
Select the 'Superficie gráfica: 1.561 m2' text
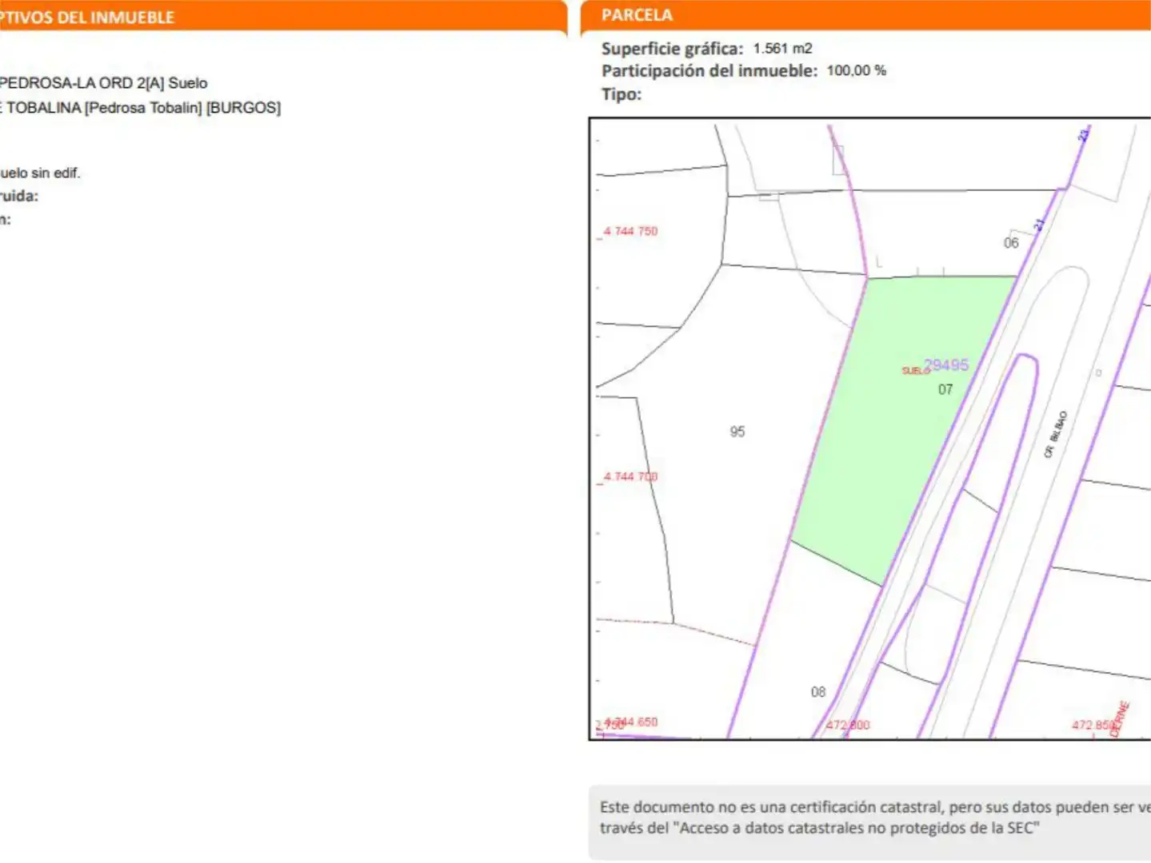pyautogui.click(x=706, y=49)
